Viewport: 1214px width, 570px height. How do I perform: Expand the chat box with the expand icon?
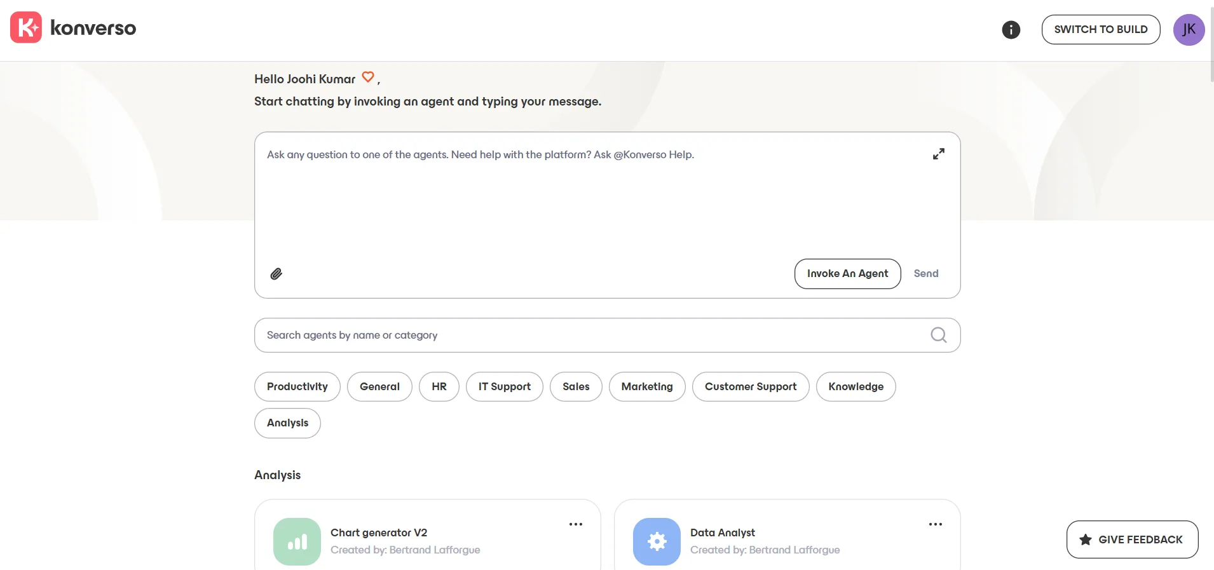[939, 154]
